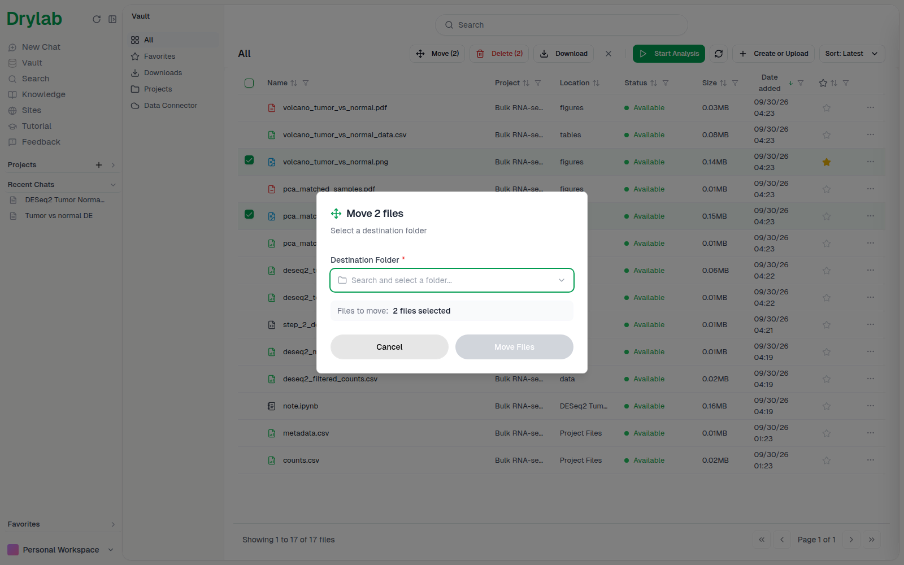Image resolution: width=904 pixels, height=565 pixels.
Task: Click Create or Upload button
Action: pos(773,54)
